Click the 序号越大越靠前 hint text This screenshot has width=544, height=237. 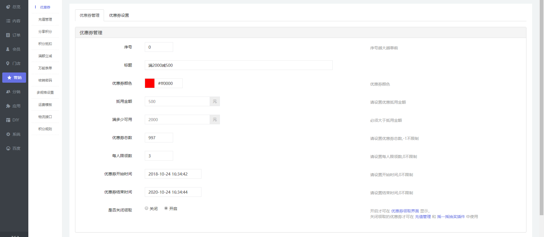384,48
